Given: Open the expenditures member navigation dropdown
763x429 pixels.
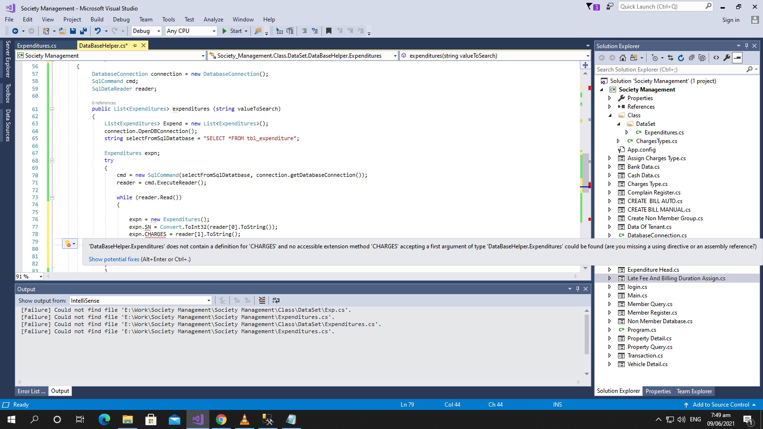Looking at the screenshot, I should click(x=495, y=56).
